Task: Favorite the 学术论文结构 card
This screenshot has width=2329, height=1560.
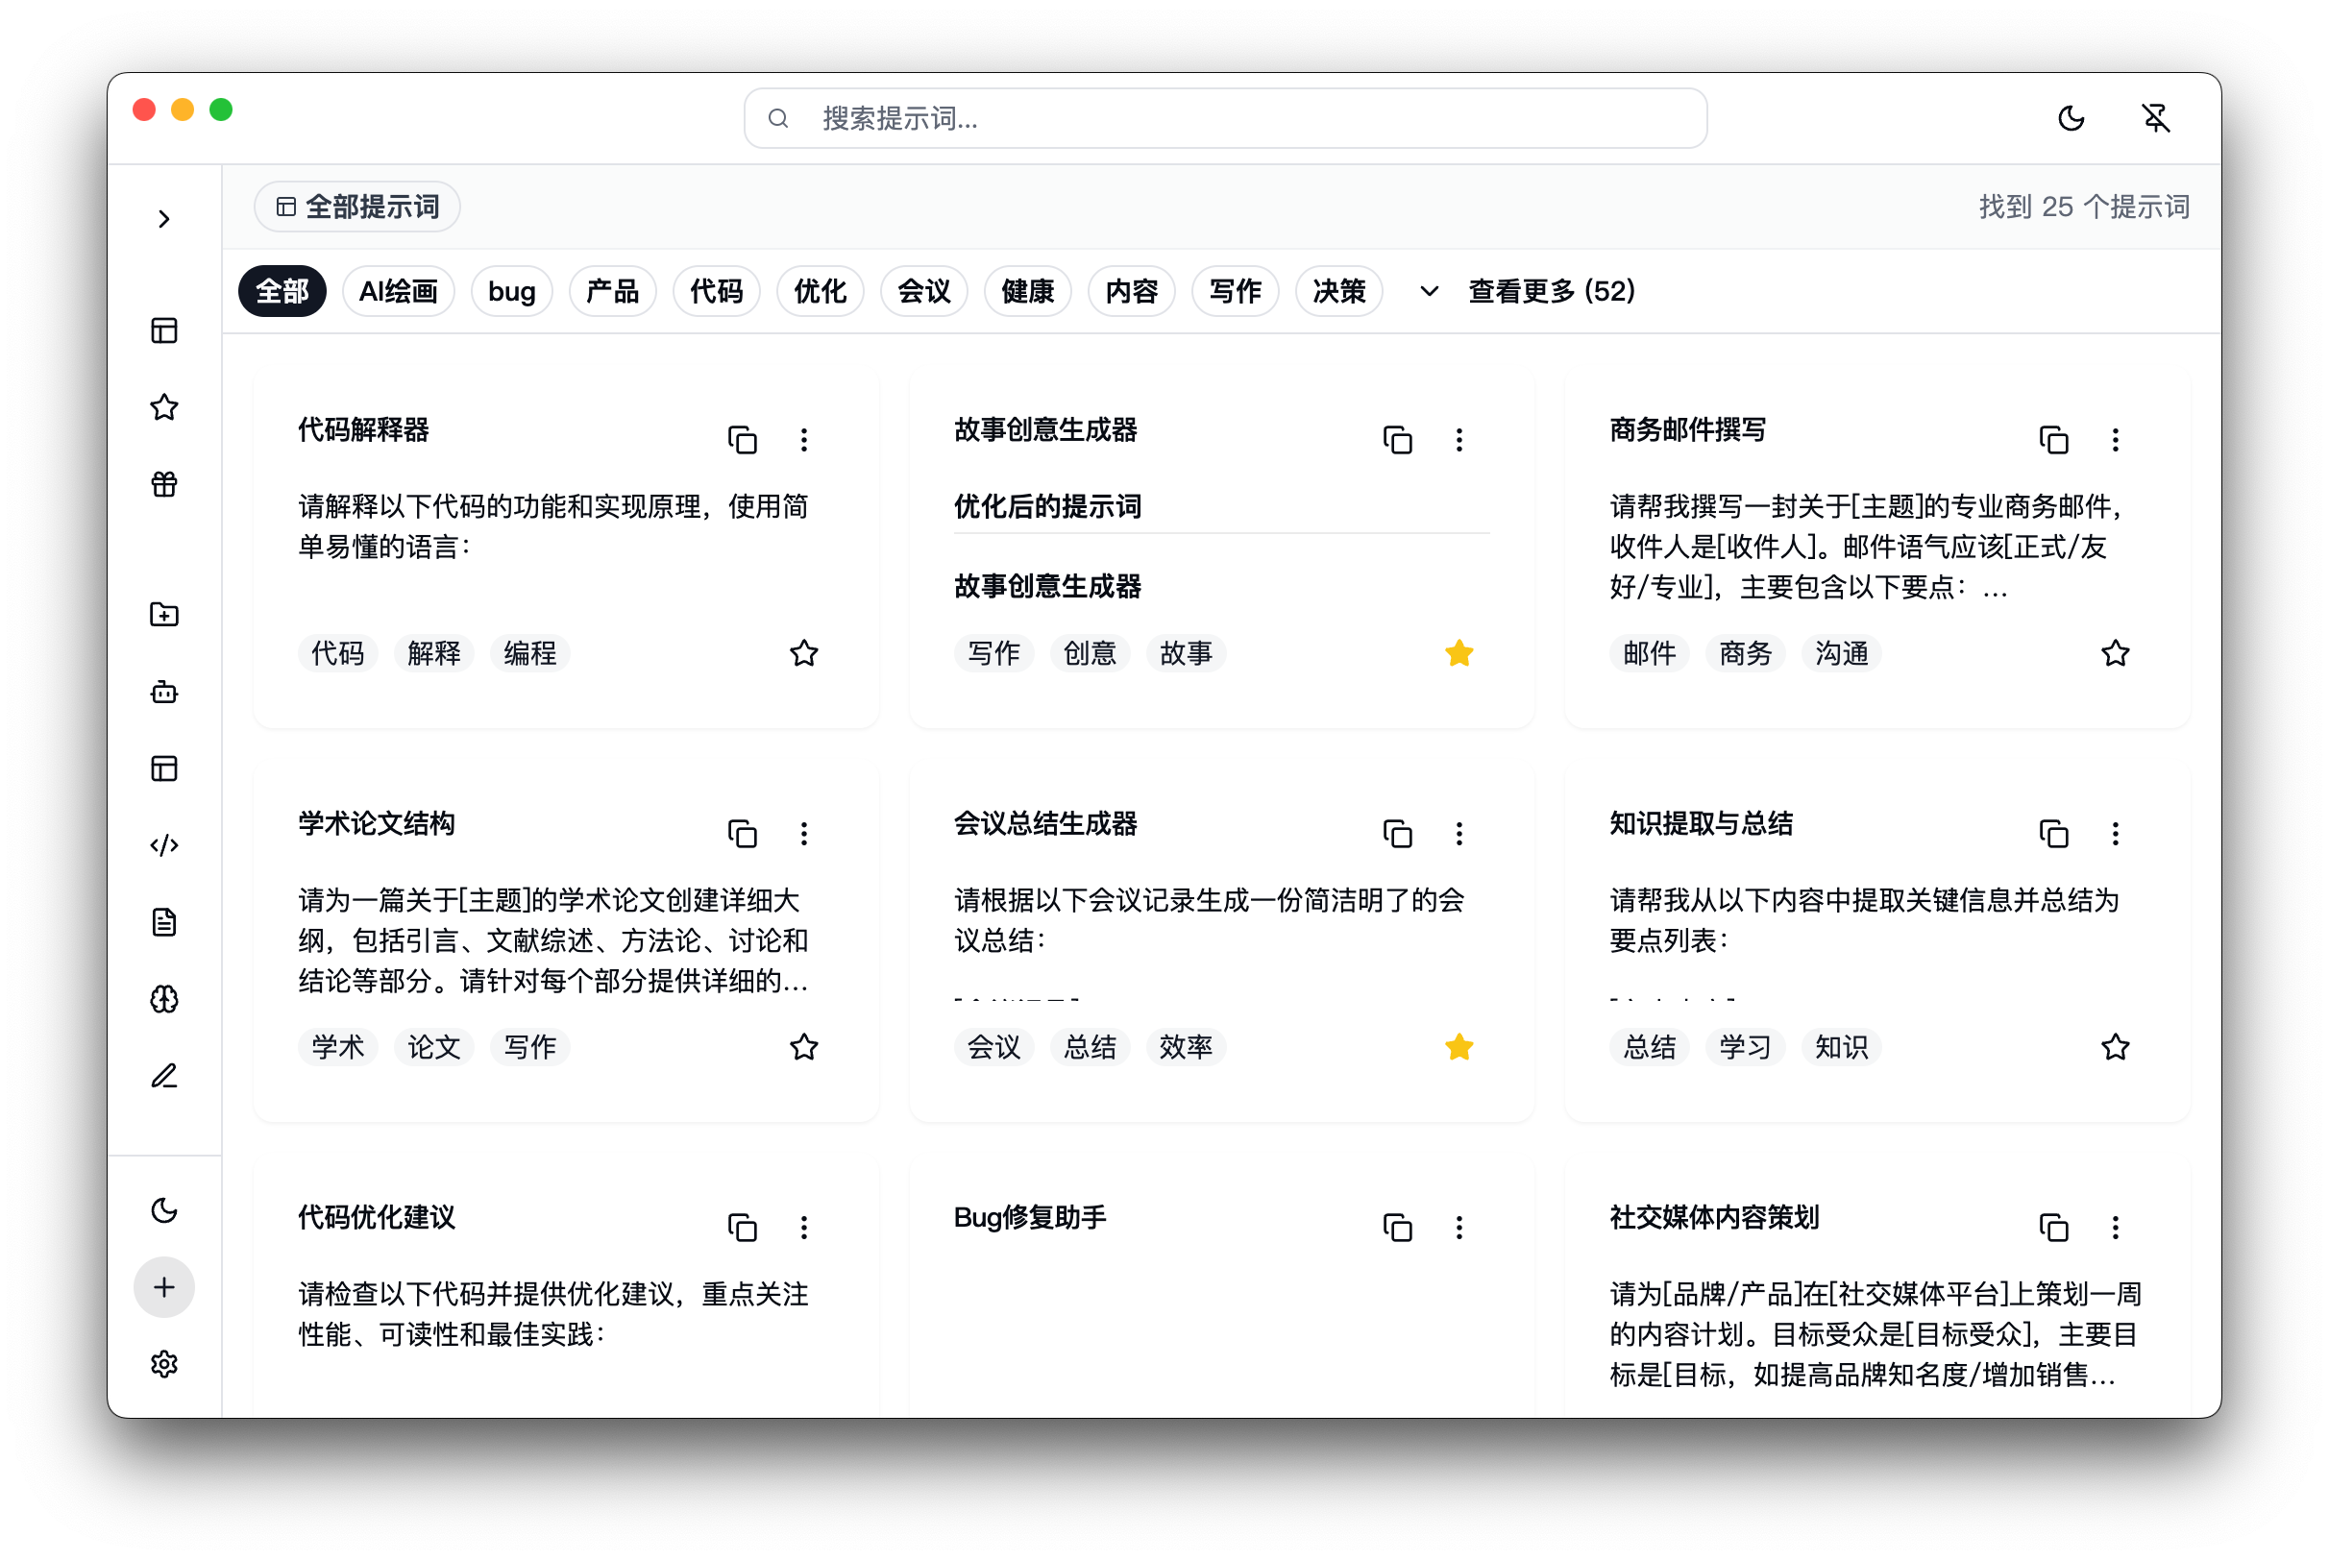Action: pyautogui.click(x=804, y=1048)
